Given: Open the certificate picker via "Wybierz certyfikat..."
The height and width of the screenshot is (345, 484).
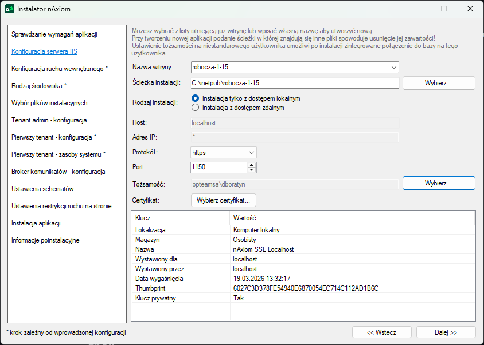Looking at the screenshot, I should [223, 200].
